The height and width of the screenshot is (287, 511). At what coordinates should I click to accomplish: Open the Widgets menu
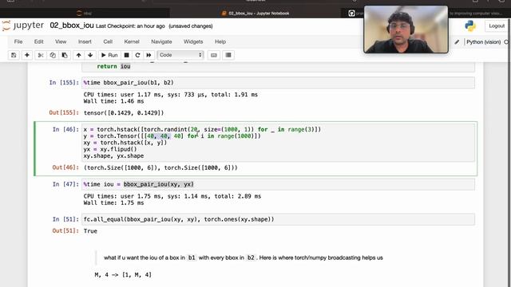pos(193,41)
